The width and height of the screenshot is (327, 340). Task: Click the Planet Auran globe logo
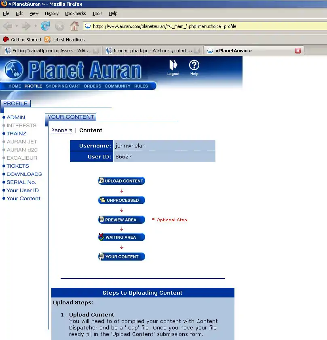(14, 70)
